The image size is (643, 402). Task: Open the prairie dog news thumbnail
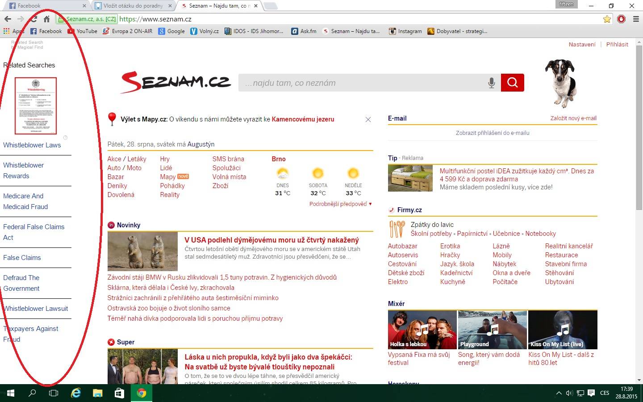click(142, 251)
